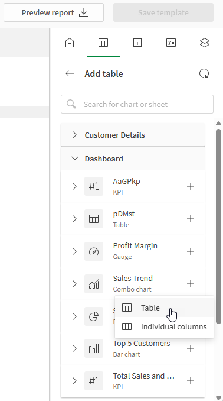Select the Profit Margin text label
The width and height of the screenshot is (223, 401).
pyautogui.click(x=135, y=246)
